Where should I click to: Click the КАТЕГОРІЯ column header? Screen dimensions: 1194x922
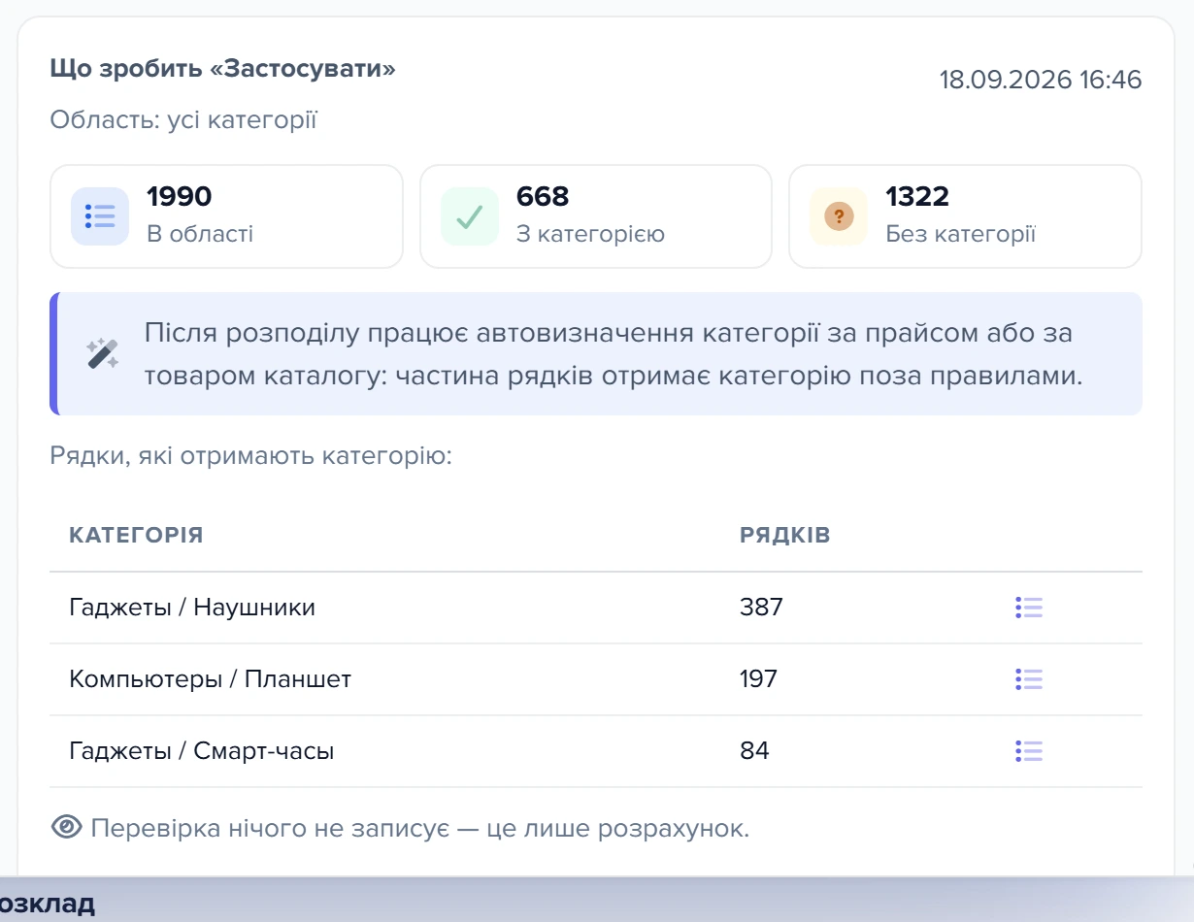click(x=136, y=536)
